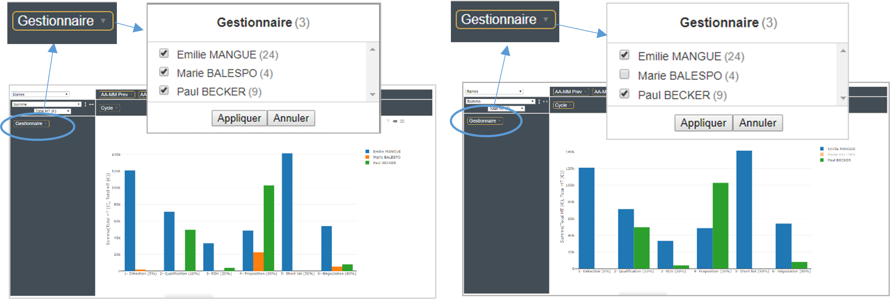Open the AA-MM Prev field filter in the right-hand screenshot
890x299 pixels.
[x=570, y=92]
